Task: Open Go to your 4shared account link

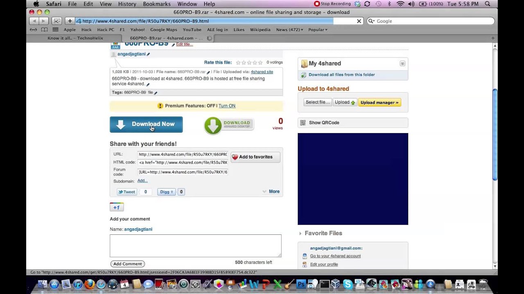Action: coord(335,256)
